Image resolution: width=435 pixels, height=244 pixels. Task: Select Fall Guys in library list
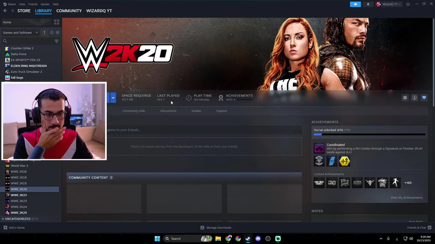click(17, 78)
